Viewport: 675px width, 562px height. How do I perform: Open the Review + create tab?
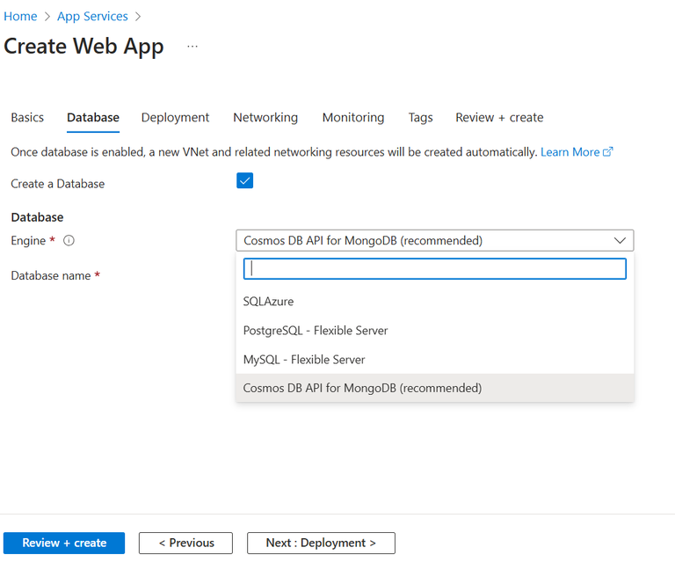tap(499, 117)
